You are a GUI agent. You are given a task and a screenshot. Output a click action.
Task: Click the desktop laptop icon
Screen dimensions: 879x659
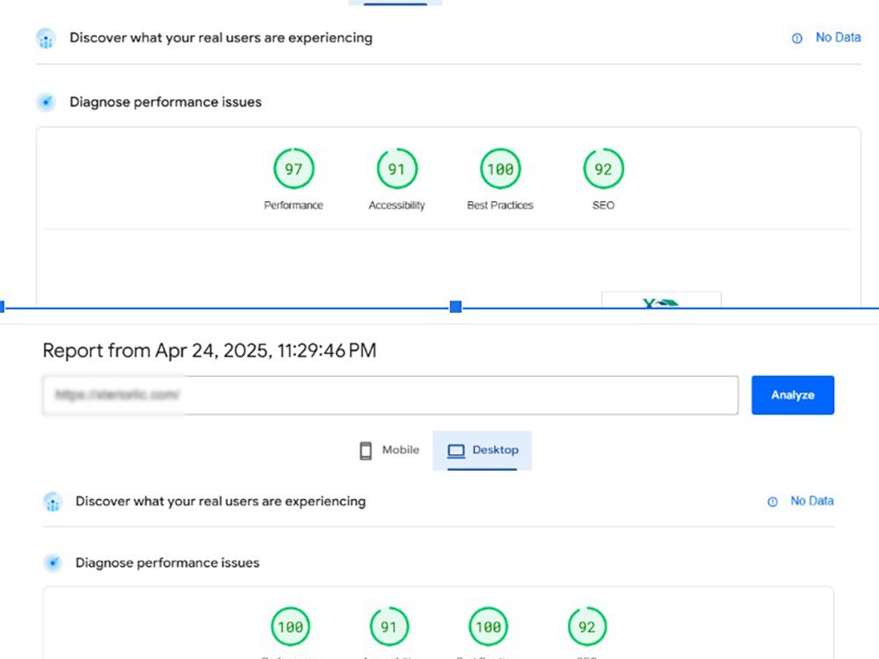(x=455, y=451)
